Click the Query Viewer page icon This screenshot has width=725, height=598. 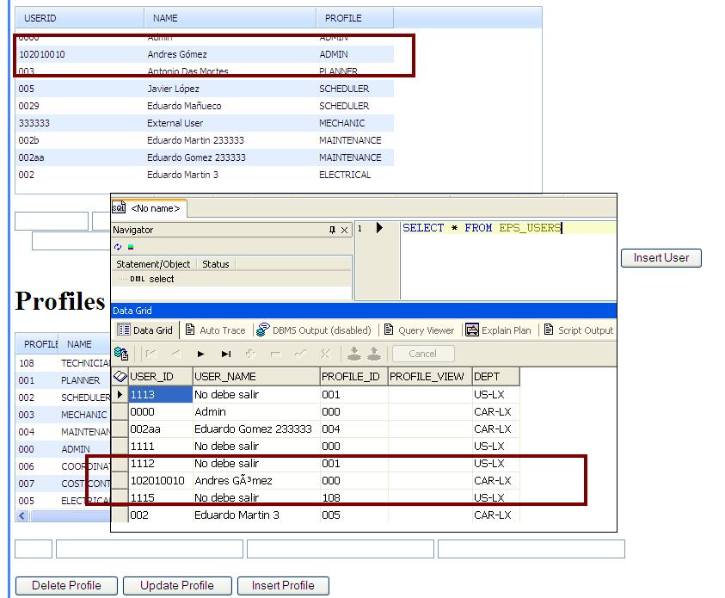click(x=389, y=330)
